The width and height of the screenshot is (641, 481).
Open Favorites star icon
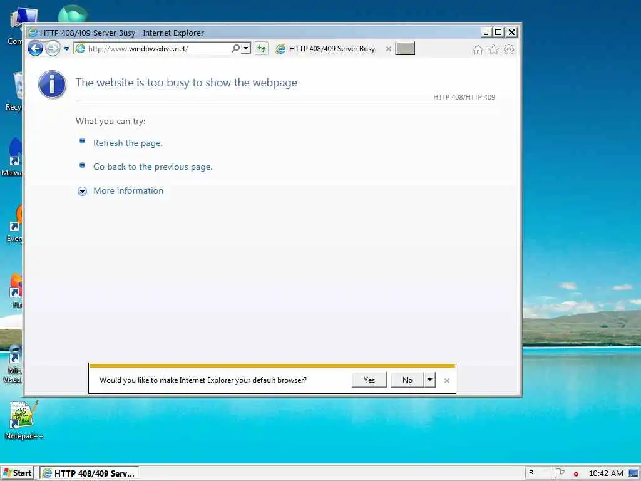[494, 49]
